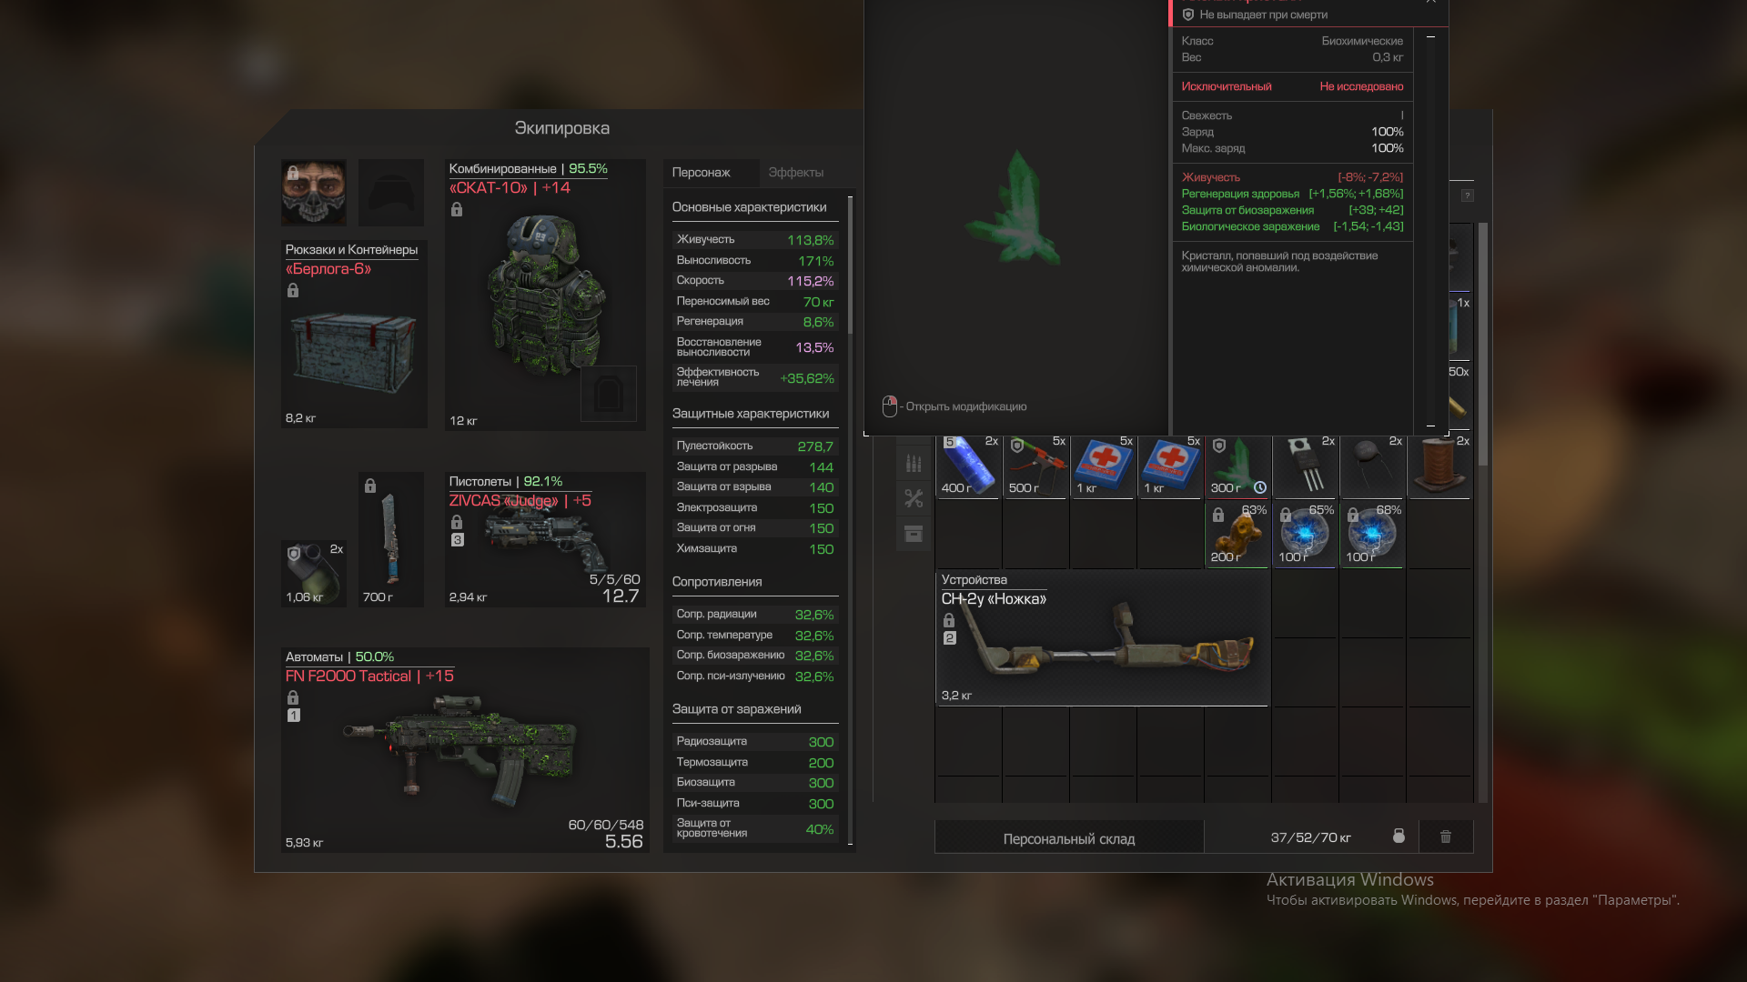This screenshot has width=1747, height=982.
Task: Select the blue orb artifact at 65%
Action: point(1306,536)
